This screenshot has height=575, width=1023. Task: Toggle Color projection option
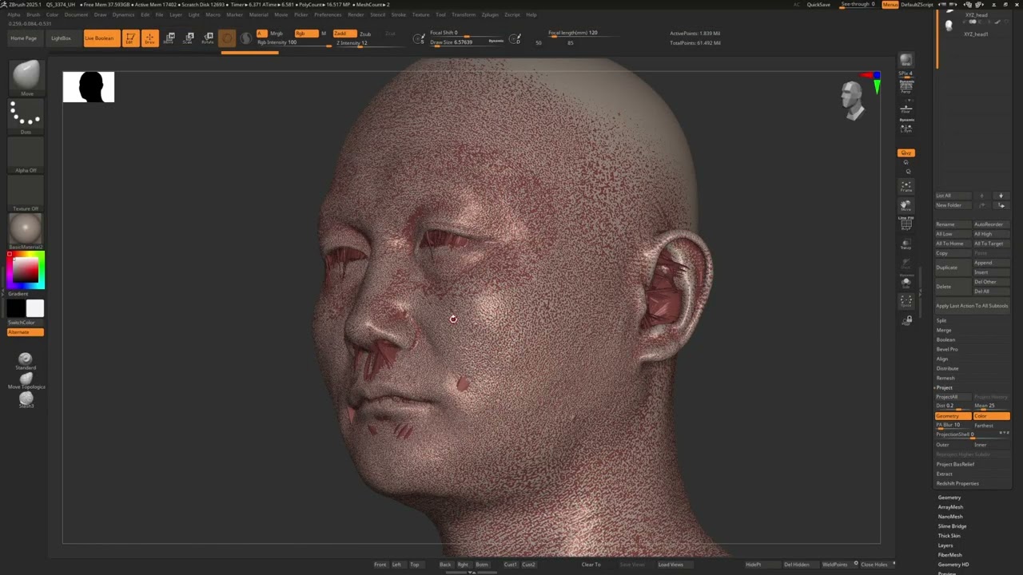pos(991,416)
